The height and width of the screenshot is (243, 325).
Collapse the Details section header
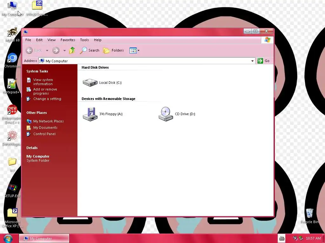pos(32,148)
